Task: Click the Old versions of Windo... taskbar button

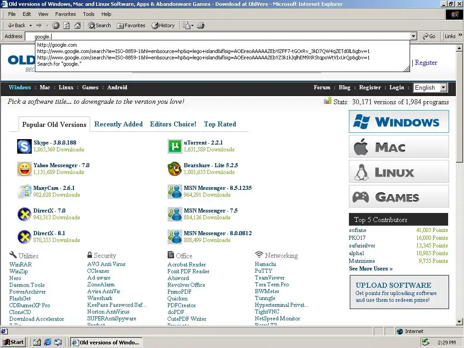Action: coord(106,343)
